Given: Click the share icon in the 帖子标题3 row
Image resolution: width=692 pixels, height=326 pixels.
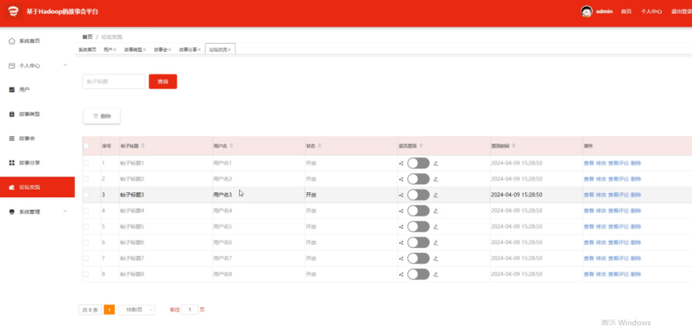Looking at the screenshot, I should (401, 195).
